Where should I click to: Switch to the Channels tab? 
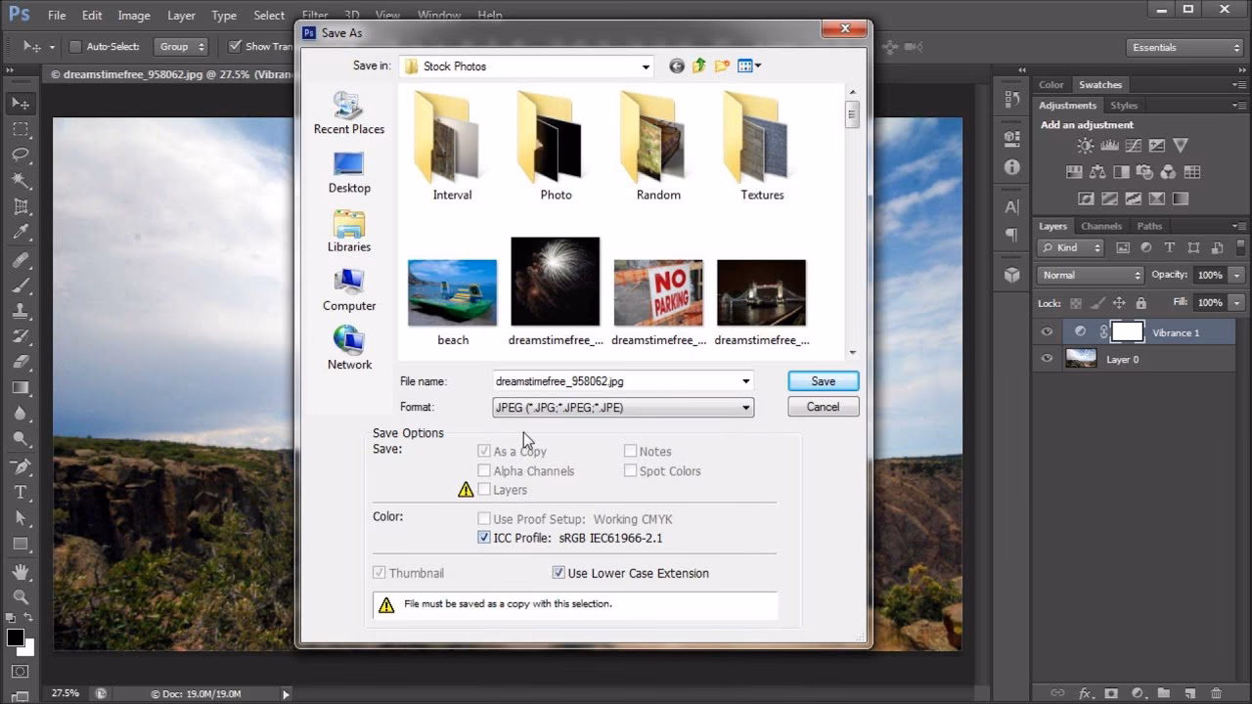pos(1102,225)
